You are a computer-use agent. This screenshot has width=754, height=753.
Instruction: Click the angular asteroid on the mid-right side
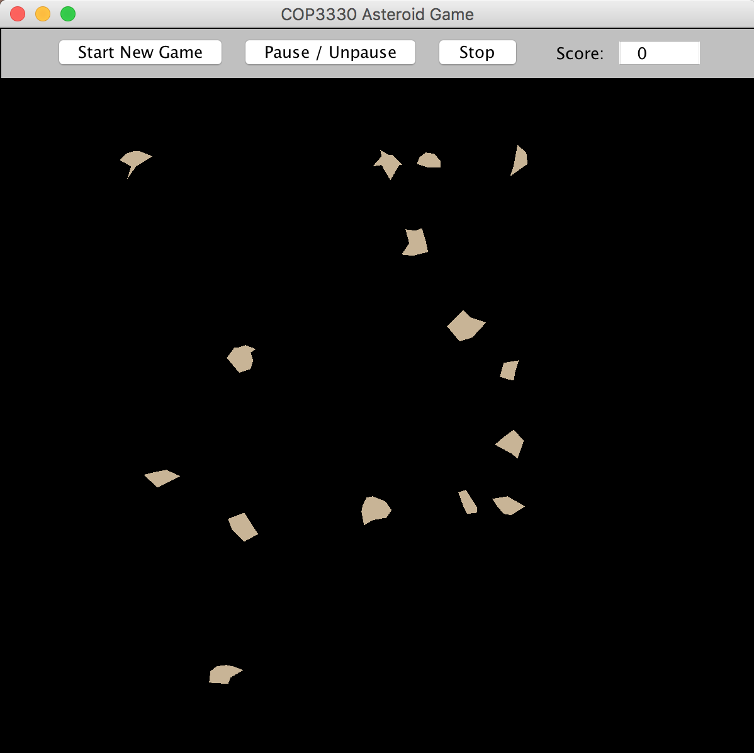coord(510,443)
